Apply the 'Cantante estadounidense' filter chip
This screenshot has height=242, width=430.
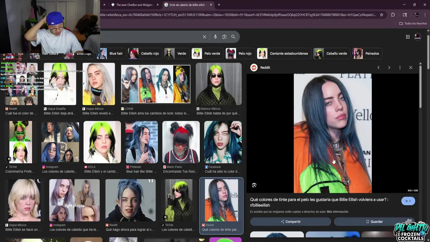point(284,53)
